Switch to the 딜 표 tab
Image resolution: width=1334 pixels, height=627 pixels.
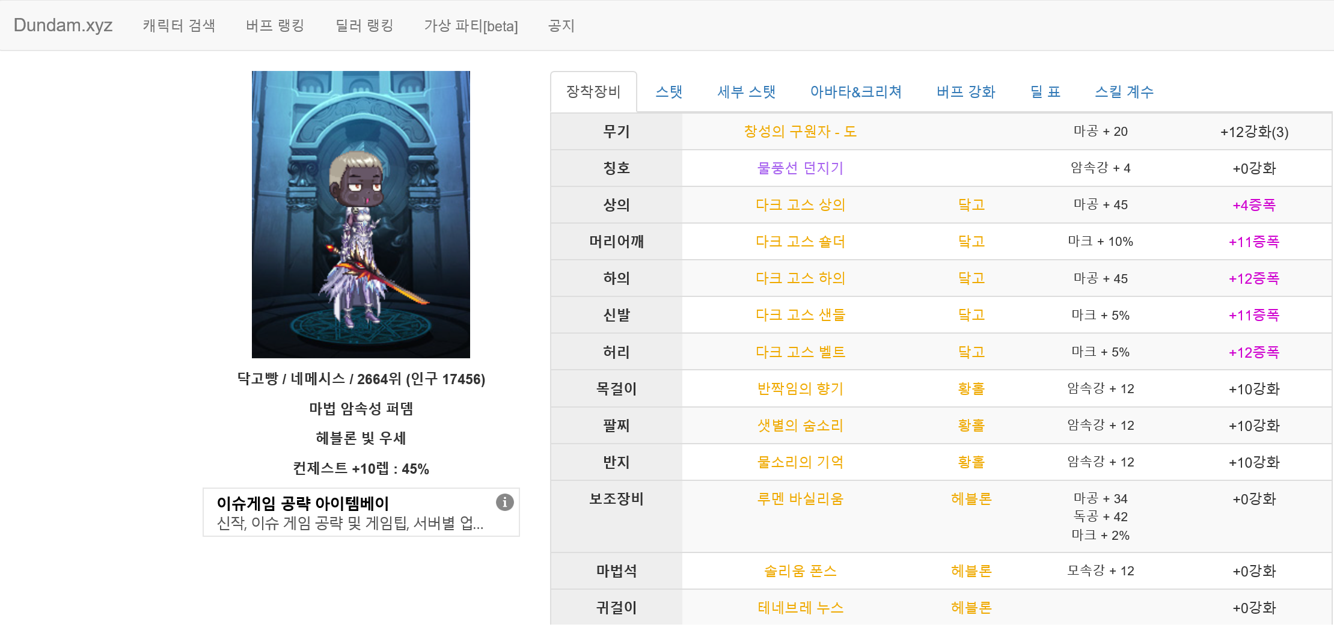tap(1045, 92)
